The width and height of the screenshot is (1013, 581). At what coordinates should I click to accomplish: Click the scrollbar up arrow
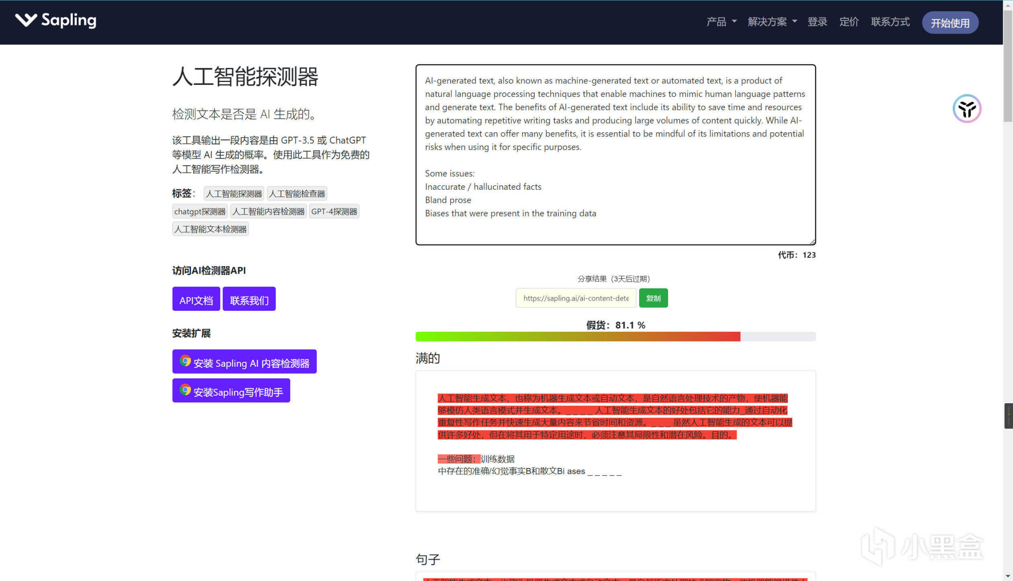coord(1008,5)
